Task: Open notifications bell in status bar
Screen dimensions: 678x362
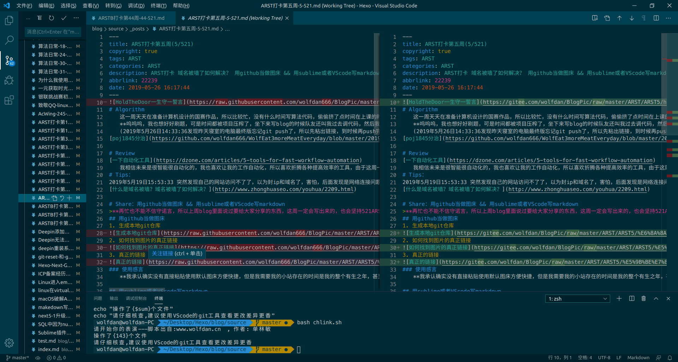Action: 670,358
